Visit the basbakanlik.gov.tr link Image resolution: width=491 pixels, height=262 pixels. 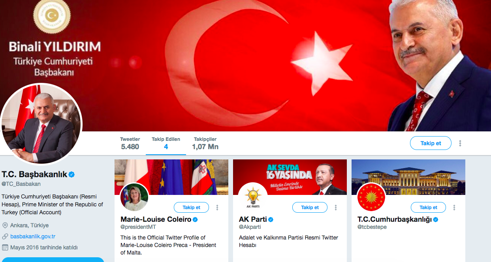pyautogui.click(x=33, y=236)
